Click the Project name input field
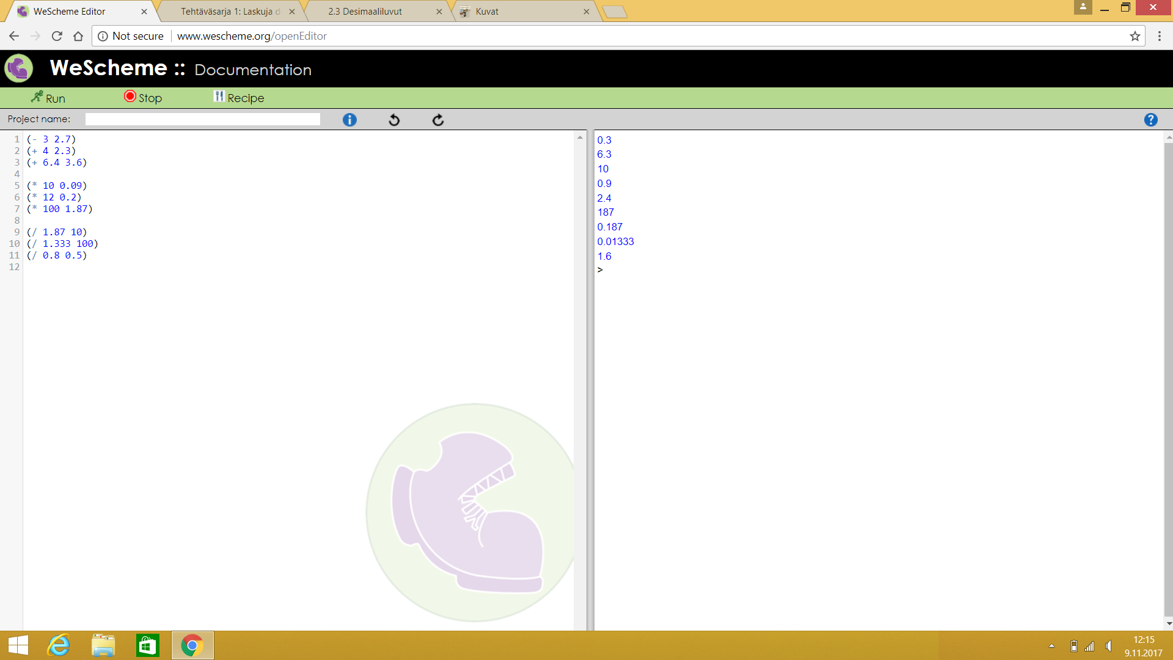The height and width of the screenshot is (660, 1173). click(202, 119)
